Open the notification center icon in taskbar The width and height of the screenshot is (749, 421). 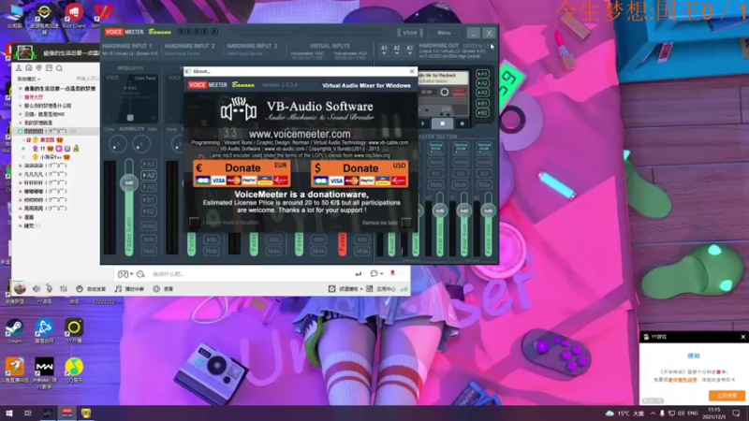pyautogui.click(x=736, y=413)
